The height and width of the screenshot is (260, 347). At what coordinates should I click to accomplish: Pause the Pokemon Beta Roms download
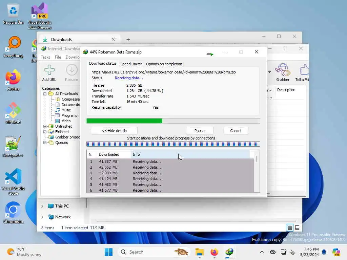199,131
